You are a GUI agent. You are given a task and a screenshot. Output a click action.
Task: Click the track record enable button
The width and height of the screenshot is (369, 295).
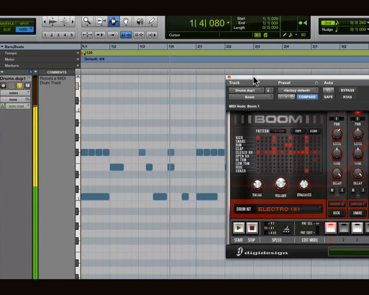point(4,86)
